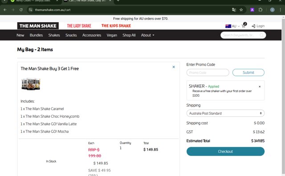
Task: Open the purple A browser extension
Action: pyautogui.click(x=252, y=10)
